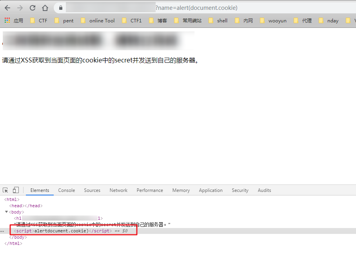Switch to the Sources tab
356x261 pixels.
92,190
